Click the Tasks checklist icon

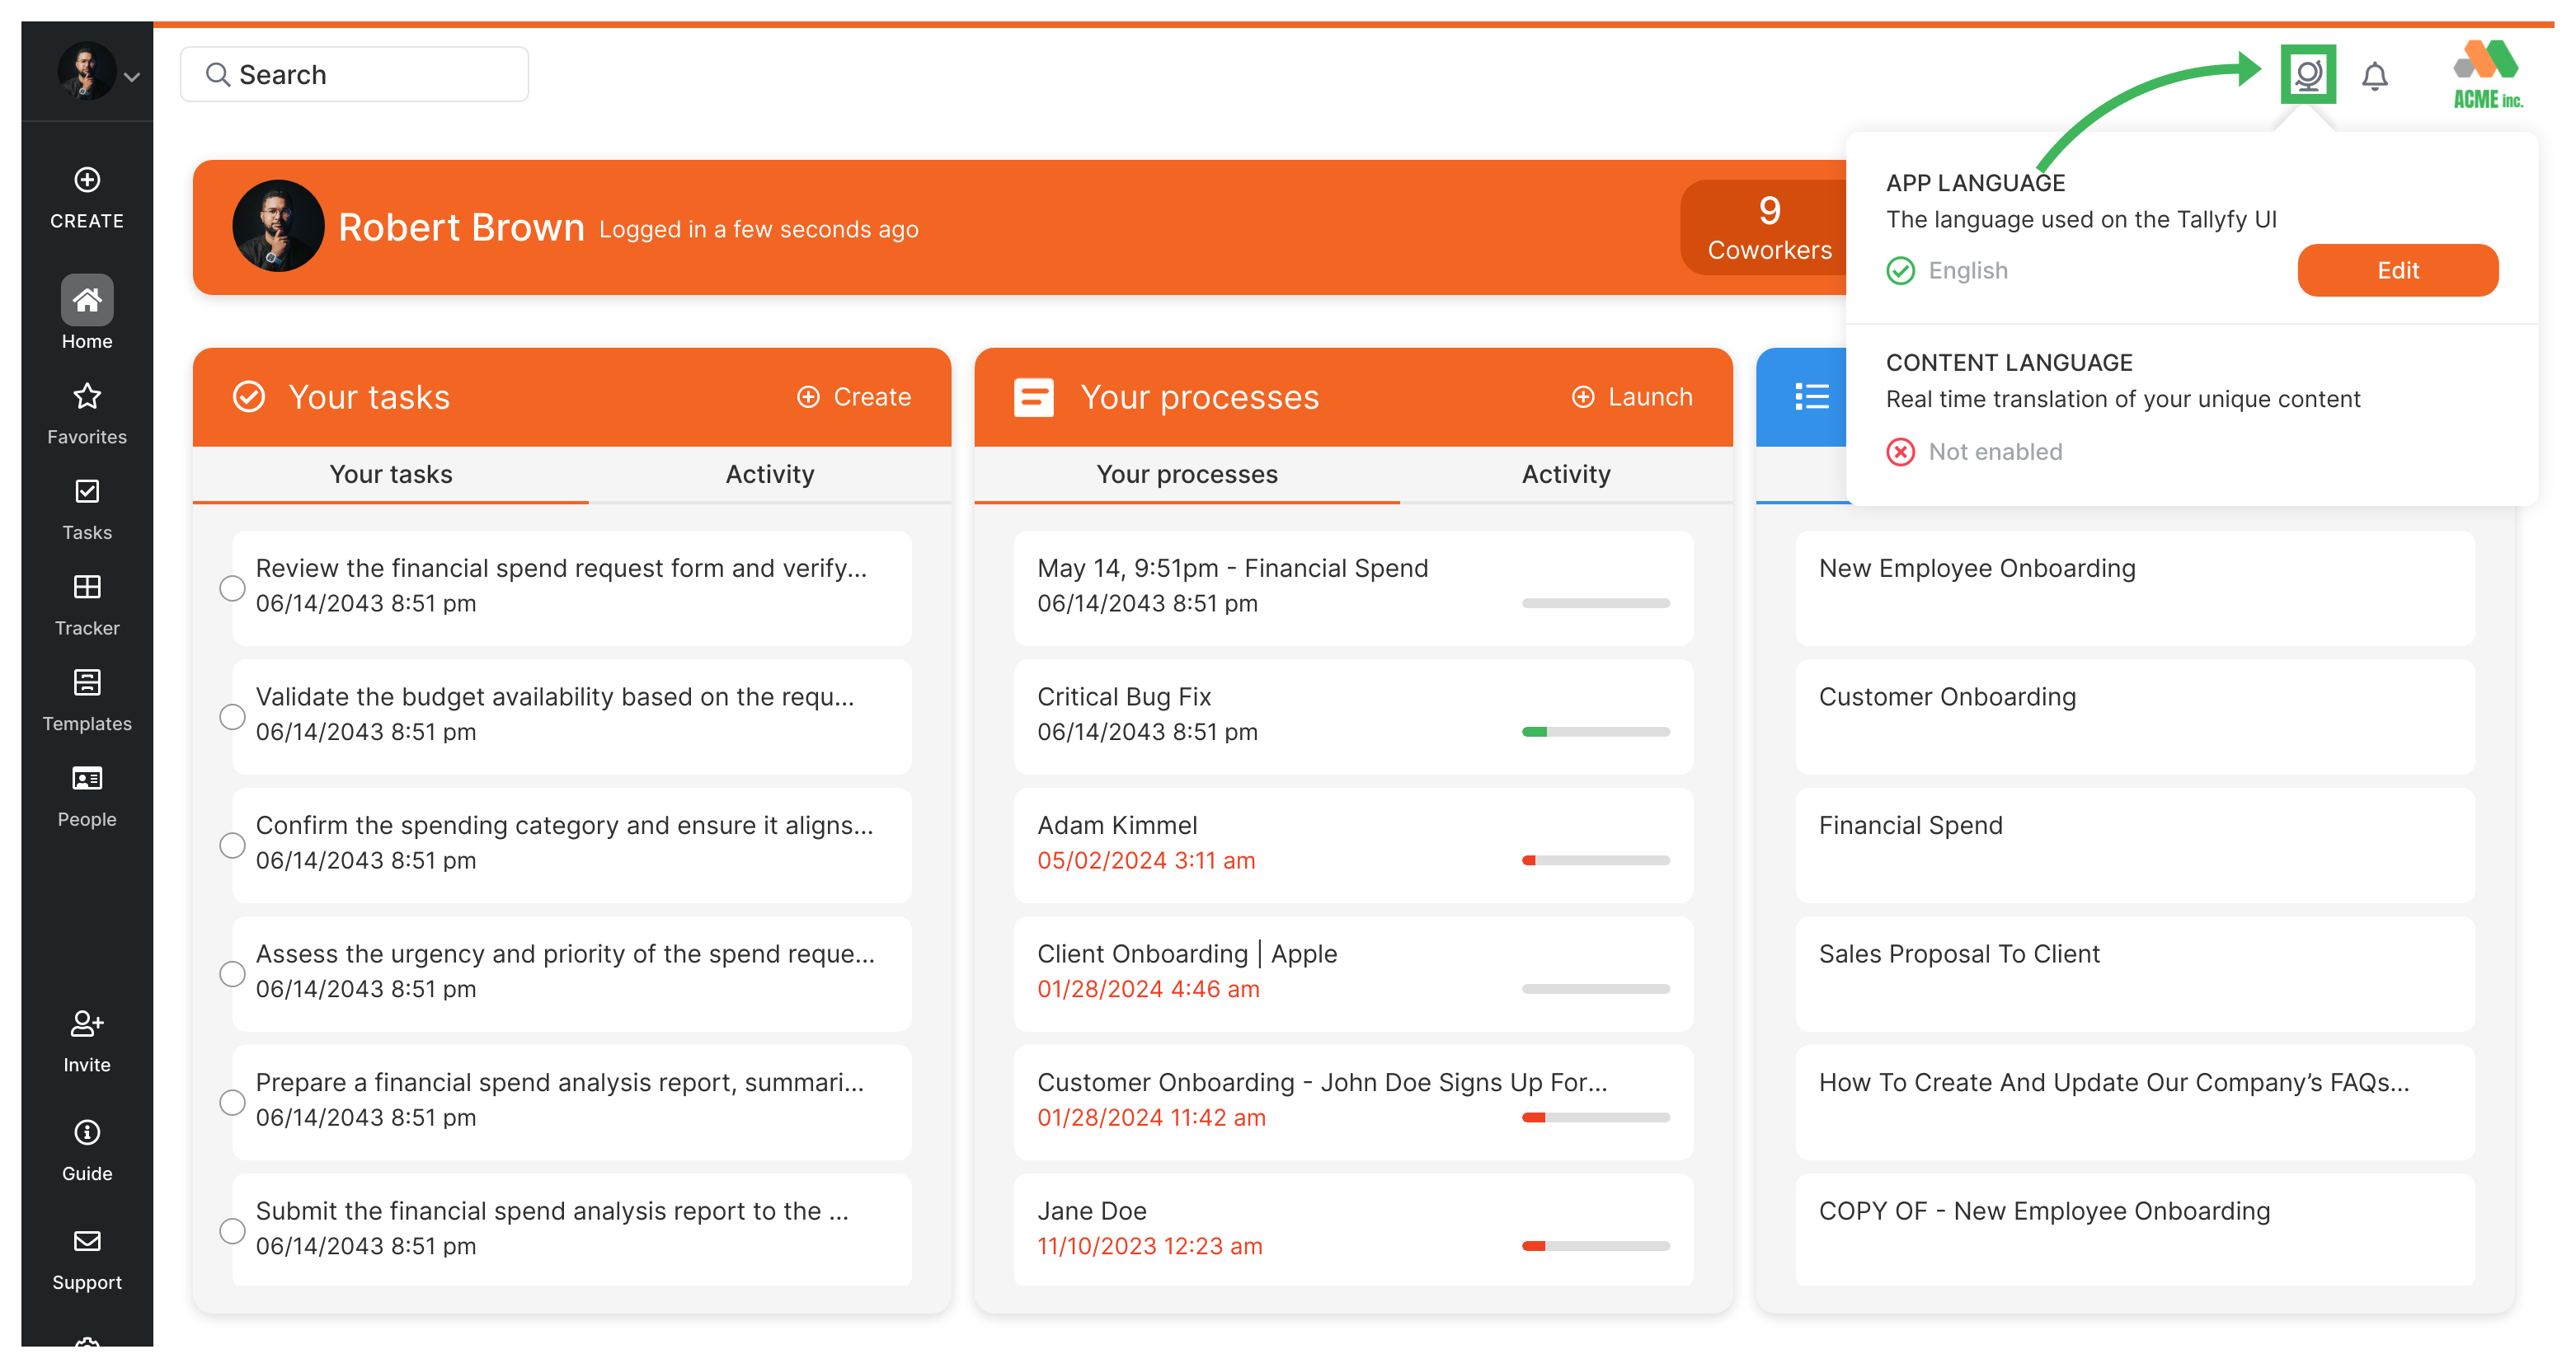pyautogui.click(x=87, y=492)
